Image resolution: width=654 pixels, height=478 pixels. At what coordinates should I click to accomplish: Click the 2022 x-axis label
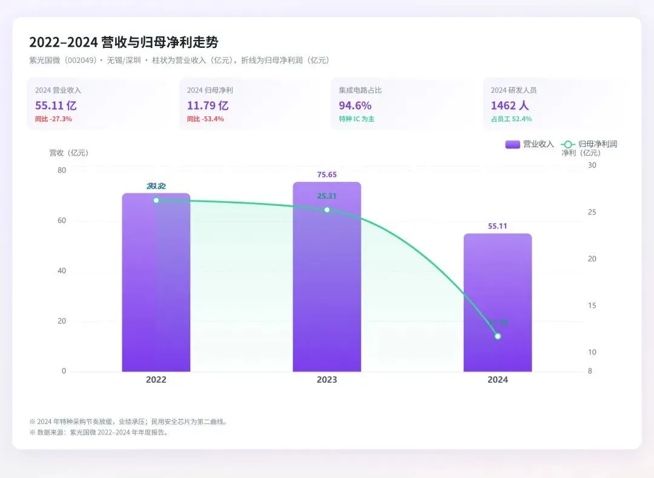(x=156, y=380)
